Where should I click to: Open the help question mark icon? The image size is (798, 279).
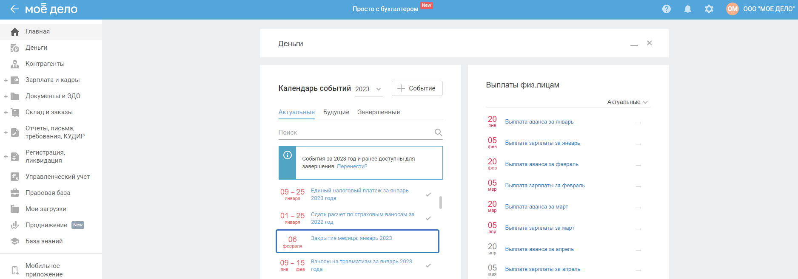(x=667, y=9)
